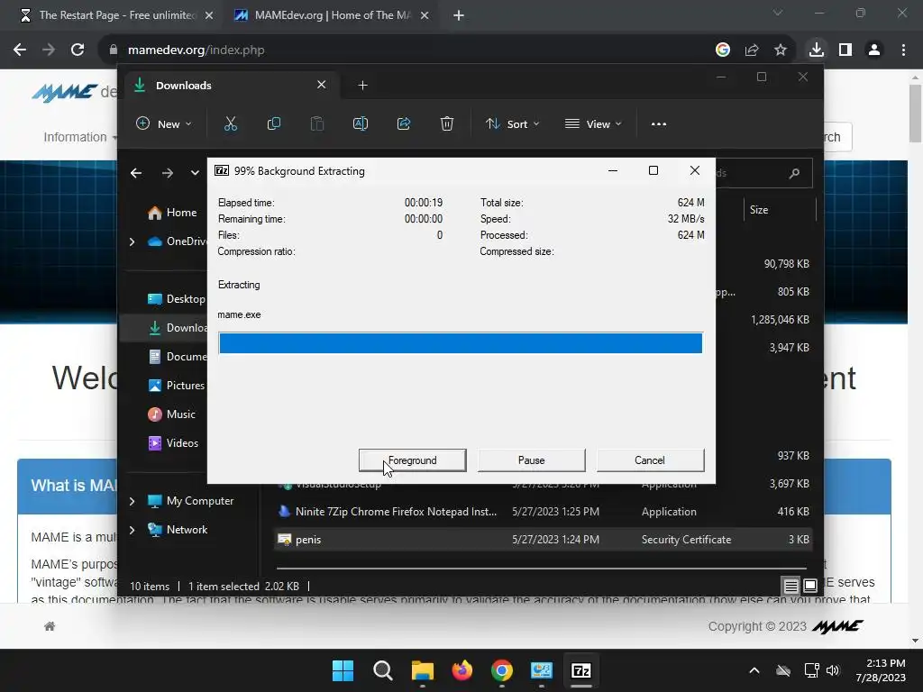Open Chrome's three-dot menu
Screen dimensions: 923x692
[903, 50]
